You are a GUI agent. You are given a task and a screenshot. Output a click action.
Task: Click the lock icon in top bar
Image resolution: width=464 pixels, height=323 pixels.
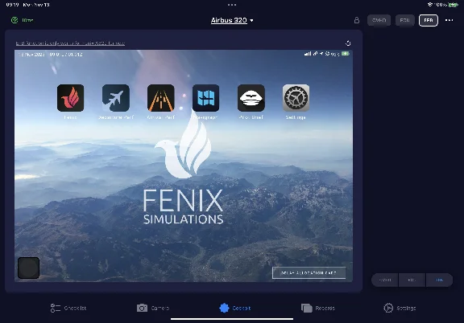[357, 20]
